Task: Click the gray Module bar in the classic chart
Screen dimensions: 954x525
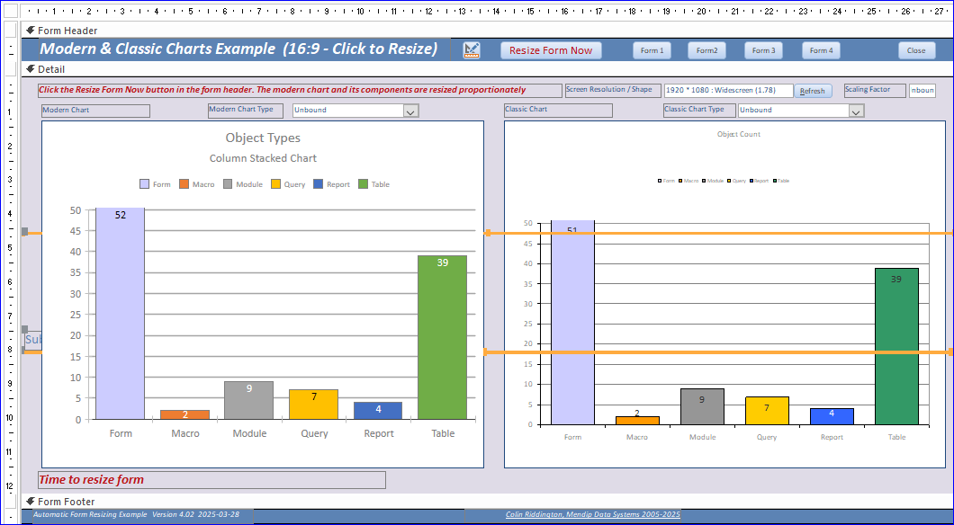Action: [702, 406]
